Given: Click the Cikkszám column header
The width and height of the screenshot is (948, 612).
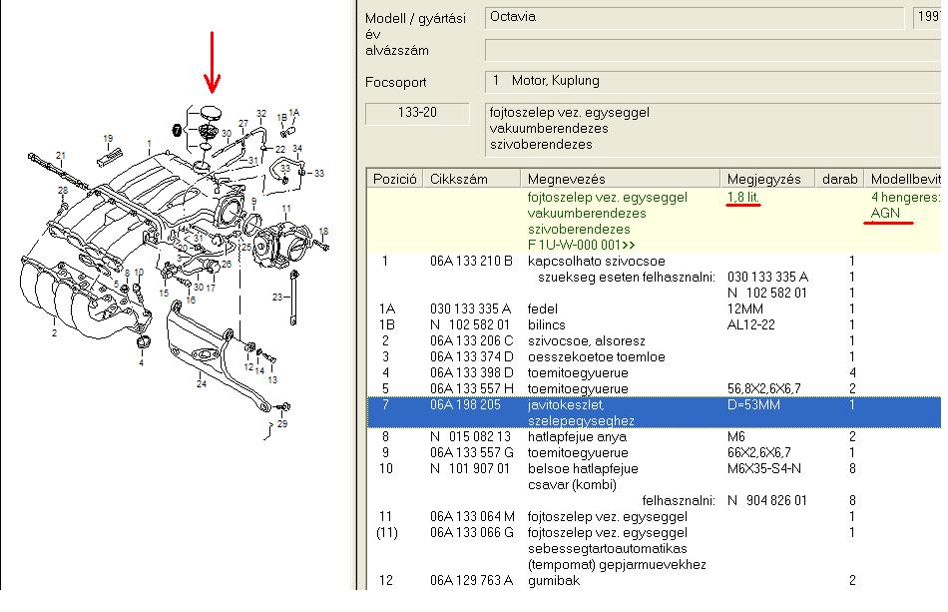Looking at the screenshot, I should click(x=472, y=179).
